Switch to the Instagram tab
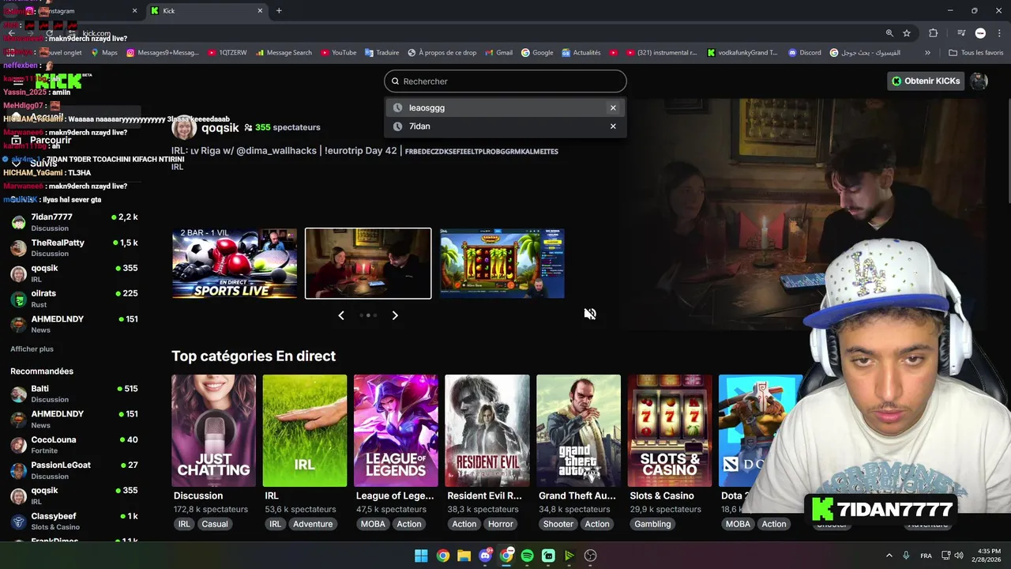 pos(79,10)
